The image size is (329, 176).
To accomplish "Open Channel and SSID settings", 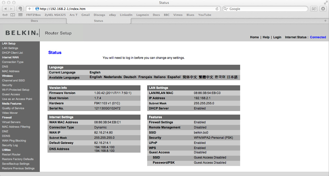I will [13, 80].
